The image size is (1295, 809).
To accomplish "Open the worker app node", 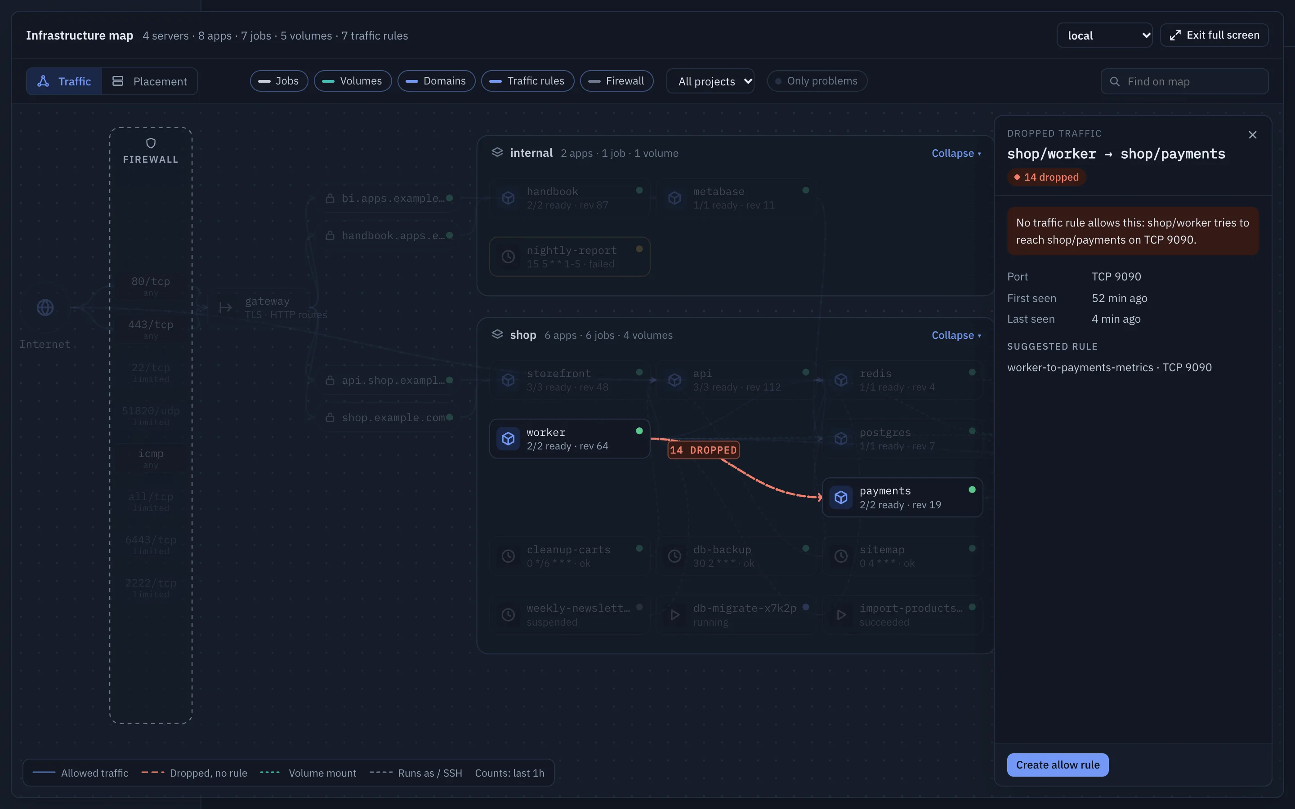I will click(x=569, y=439).
